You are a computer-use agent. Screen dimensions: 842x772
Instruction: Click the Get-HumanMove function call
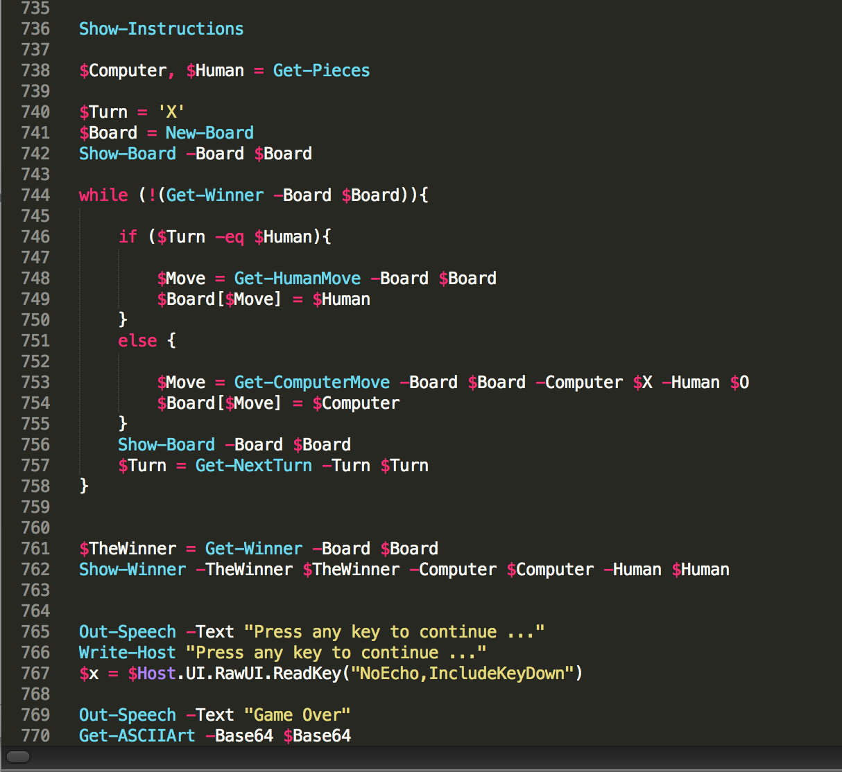[x=298, y=279]
